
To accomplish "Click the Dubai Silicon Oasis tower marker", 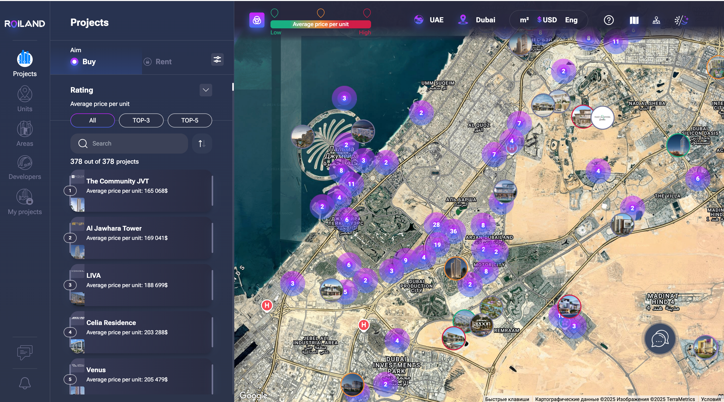I will click(678, 145).
